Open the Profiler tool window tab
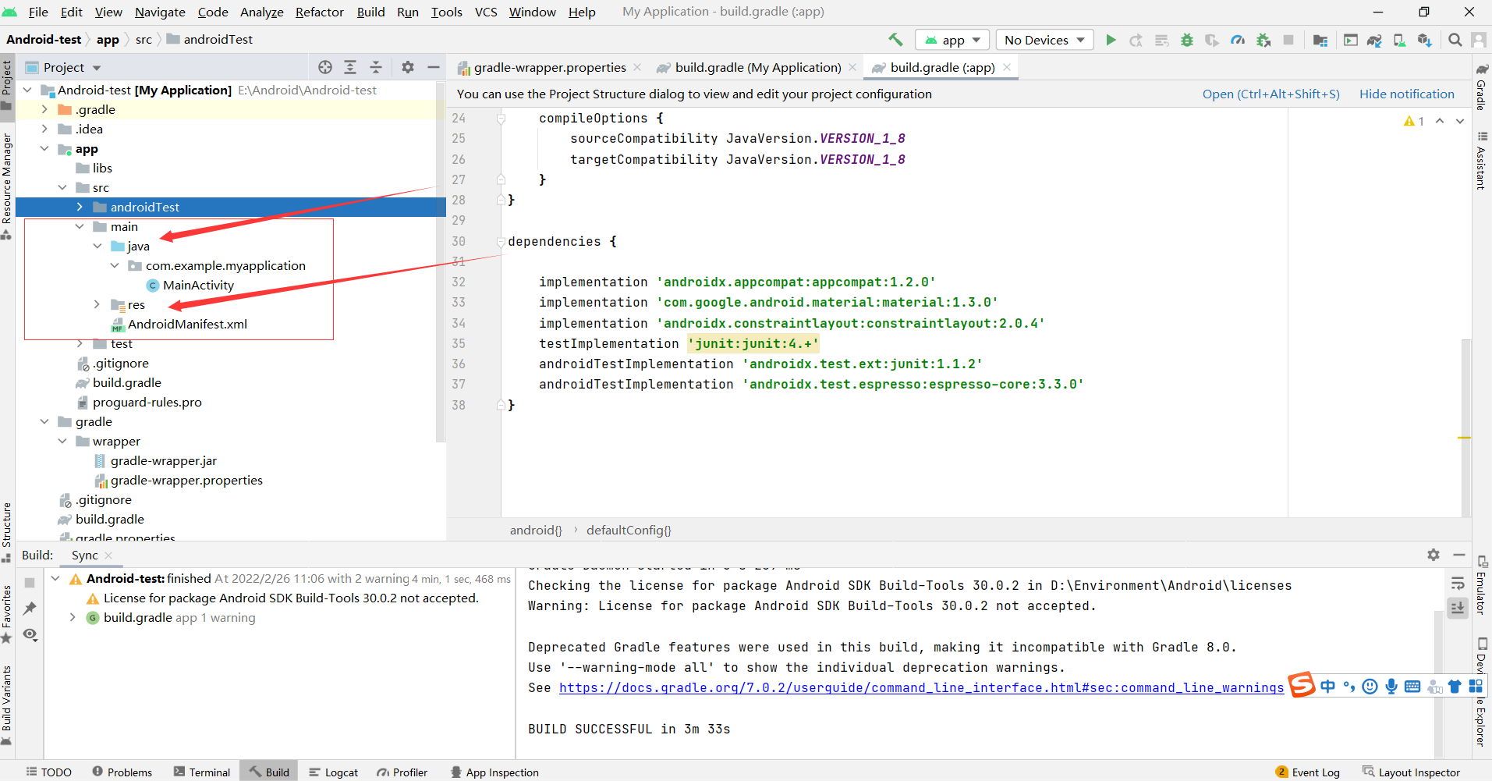Image resolution: width=1492 pixels, height=781 pixels. (402, 772)
